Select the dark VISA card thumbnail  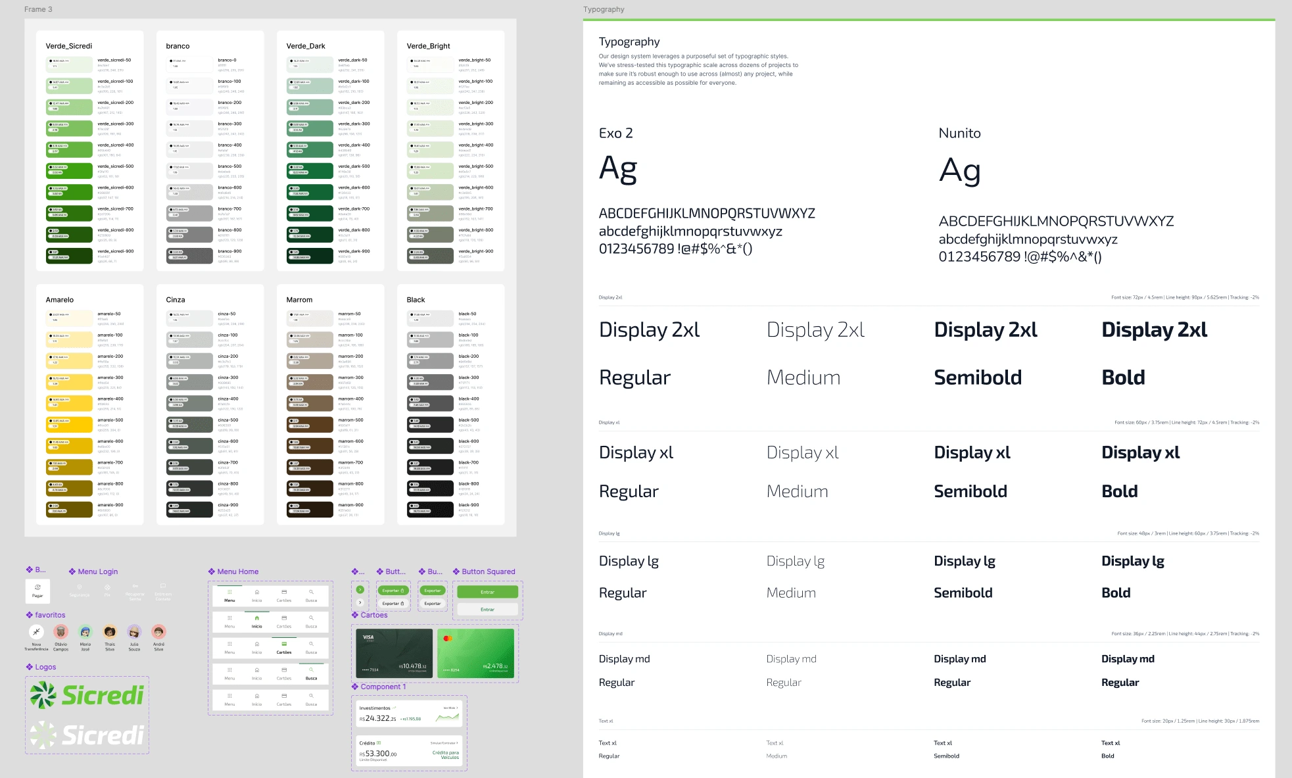(x=394, y=653)
